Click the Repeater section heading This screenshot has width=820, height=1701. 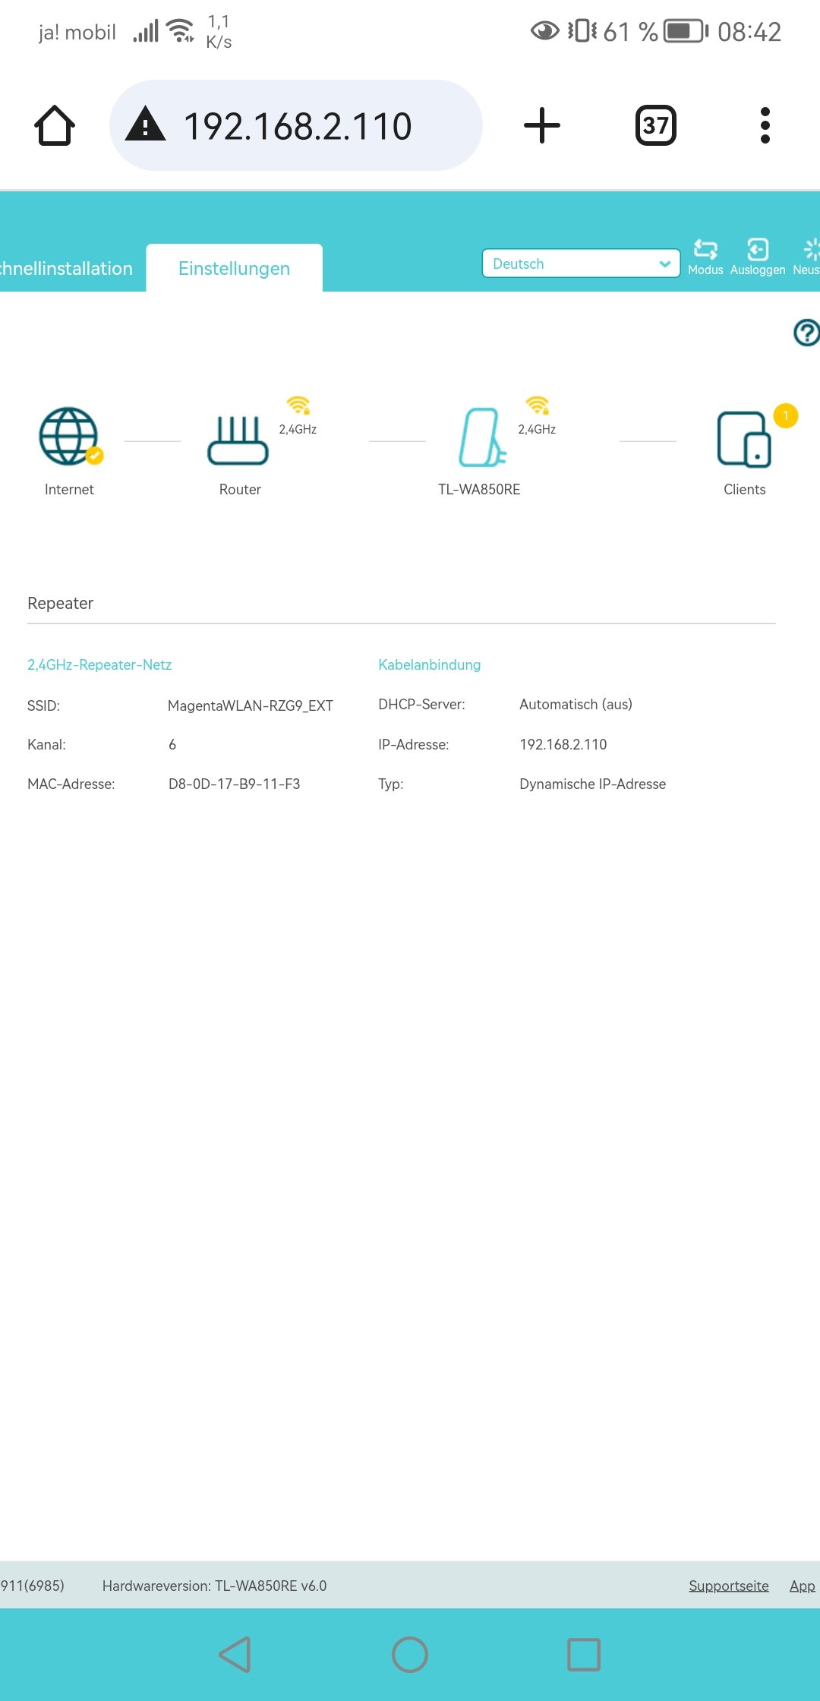61,603
